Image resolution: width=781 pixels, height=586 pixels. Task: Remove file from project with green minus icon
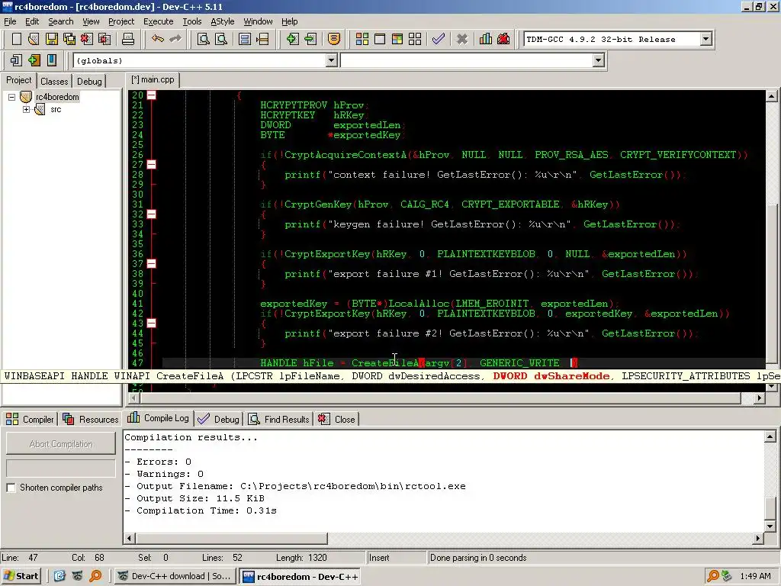click(310, 39)
